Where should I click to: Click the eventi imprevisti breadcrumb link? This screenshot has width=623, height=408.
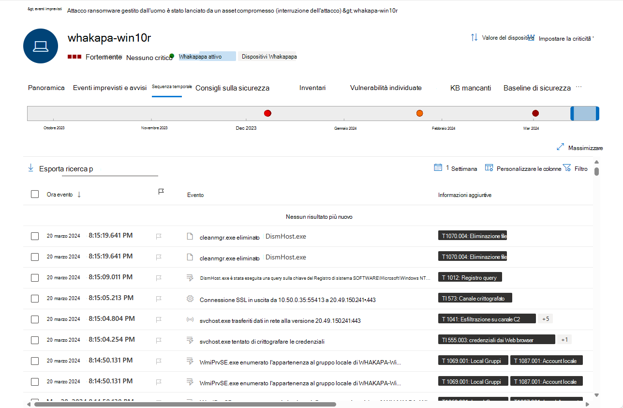[x=44, y=9]
